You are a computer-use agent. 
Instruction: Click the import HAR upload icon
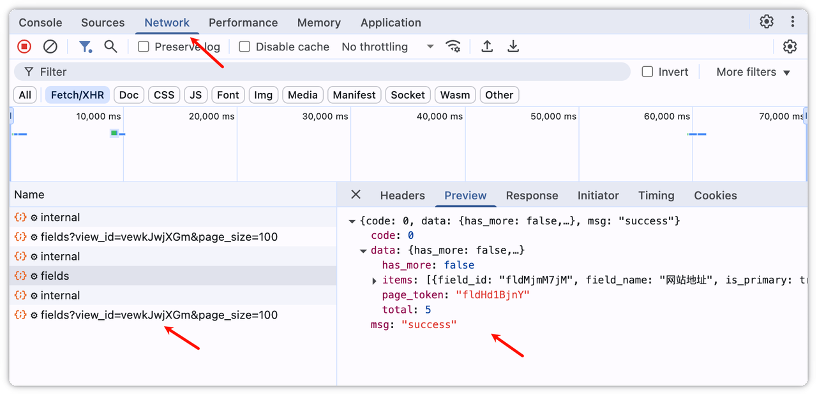pos(487,47)
